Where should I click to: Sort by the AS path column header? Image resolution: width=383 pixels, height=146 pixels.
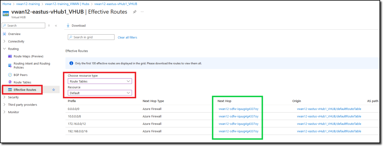373,101
